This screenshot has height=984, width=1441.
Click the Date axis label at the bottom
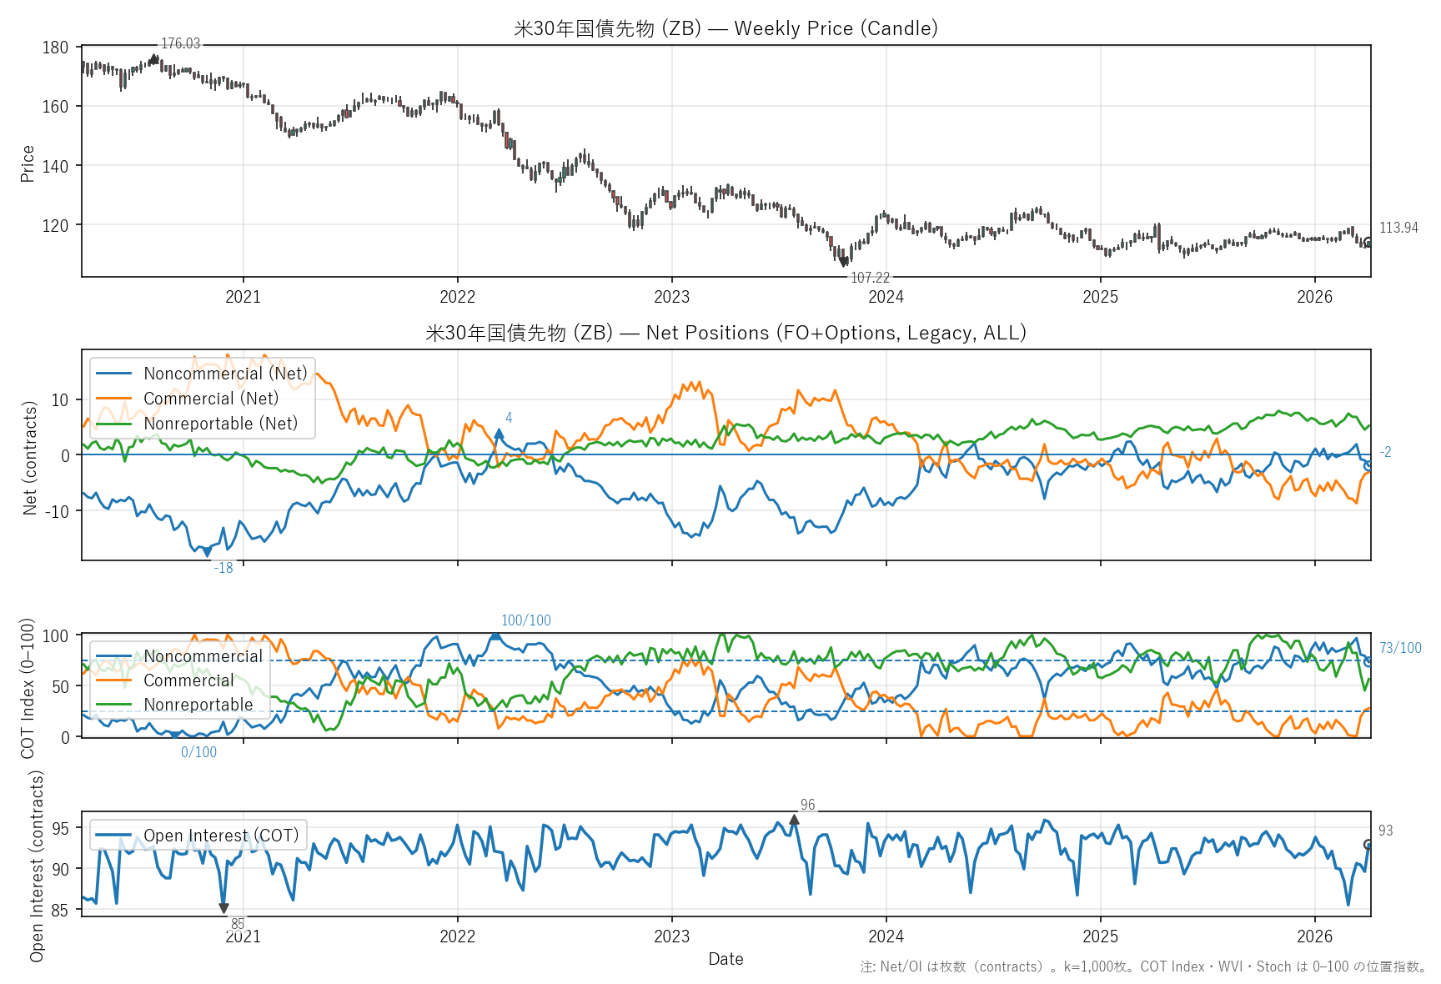(x=726, y=959)
